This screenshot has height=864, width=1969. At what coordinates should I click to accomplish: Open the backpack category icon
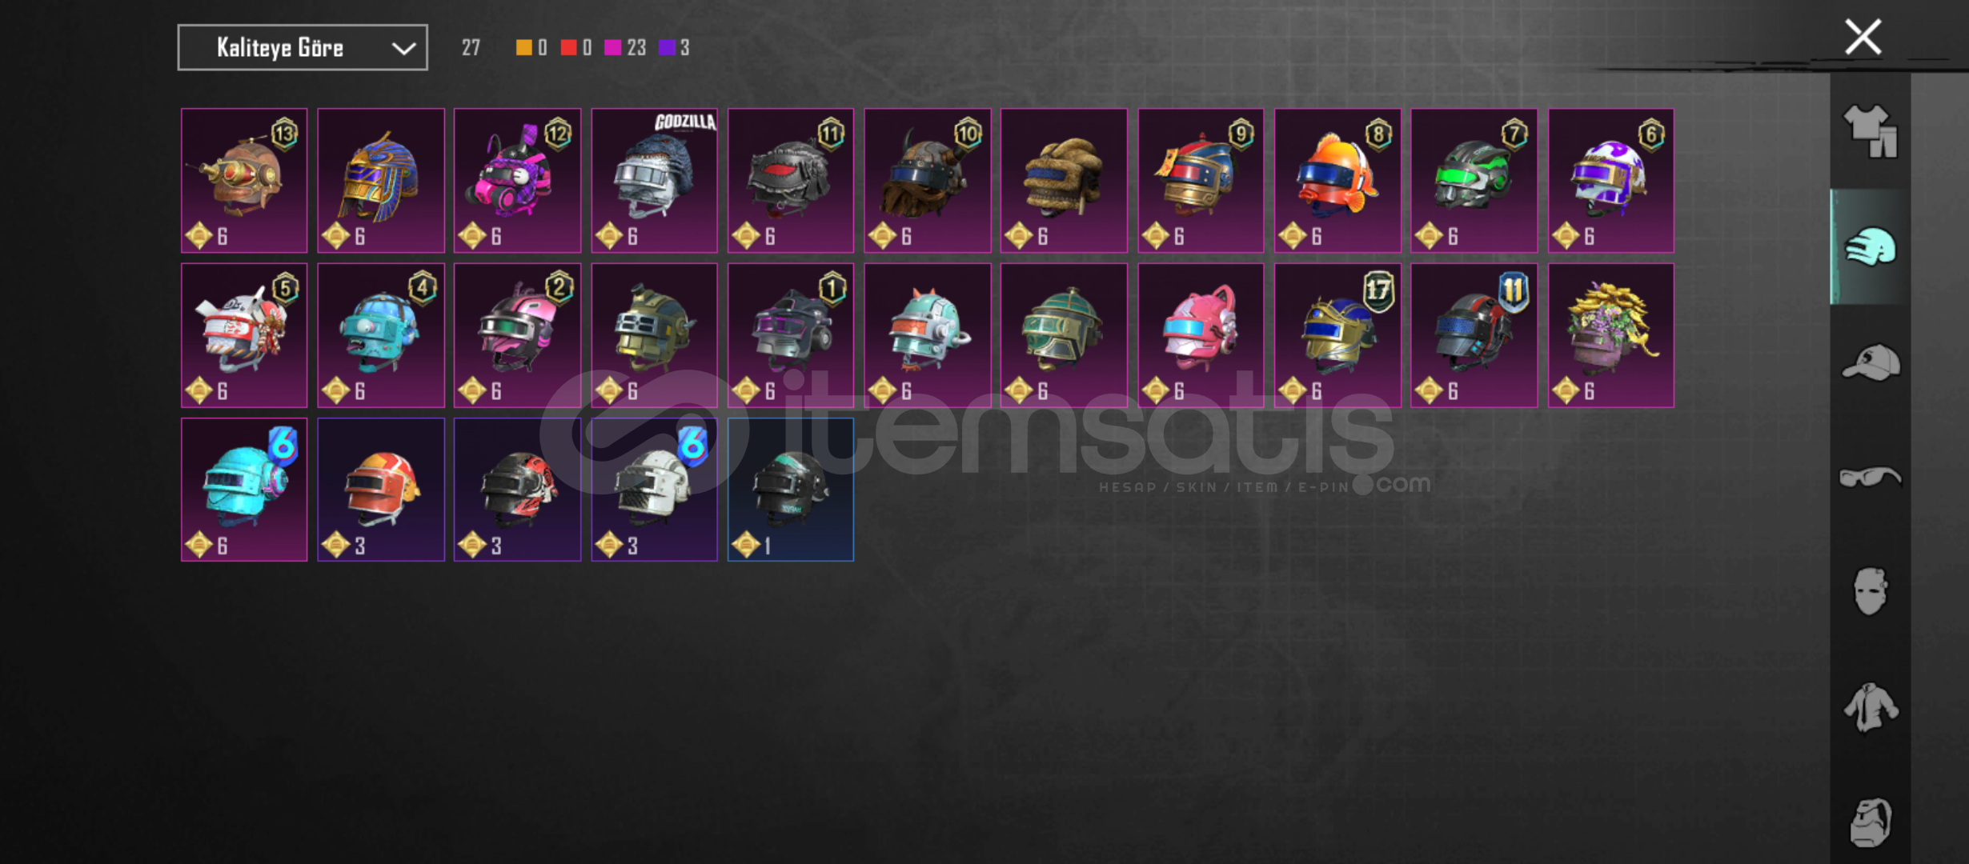(x=1871, y=822)
